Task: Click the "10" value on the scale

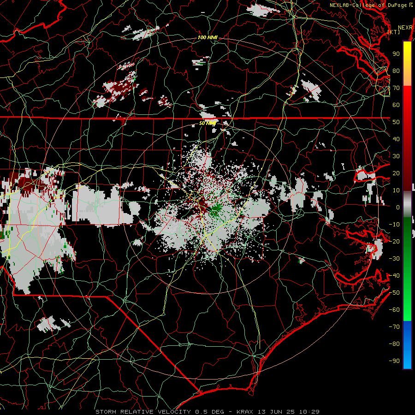Action: [396, 190]
